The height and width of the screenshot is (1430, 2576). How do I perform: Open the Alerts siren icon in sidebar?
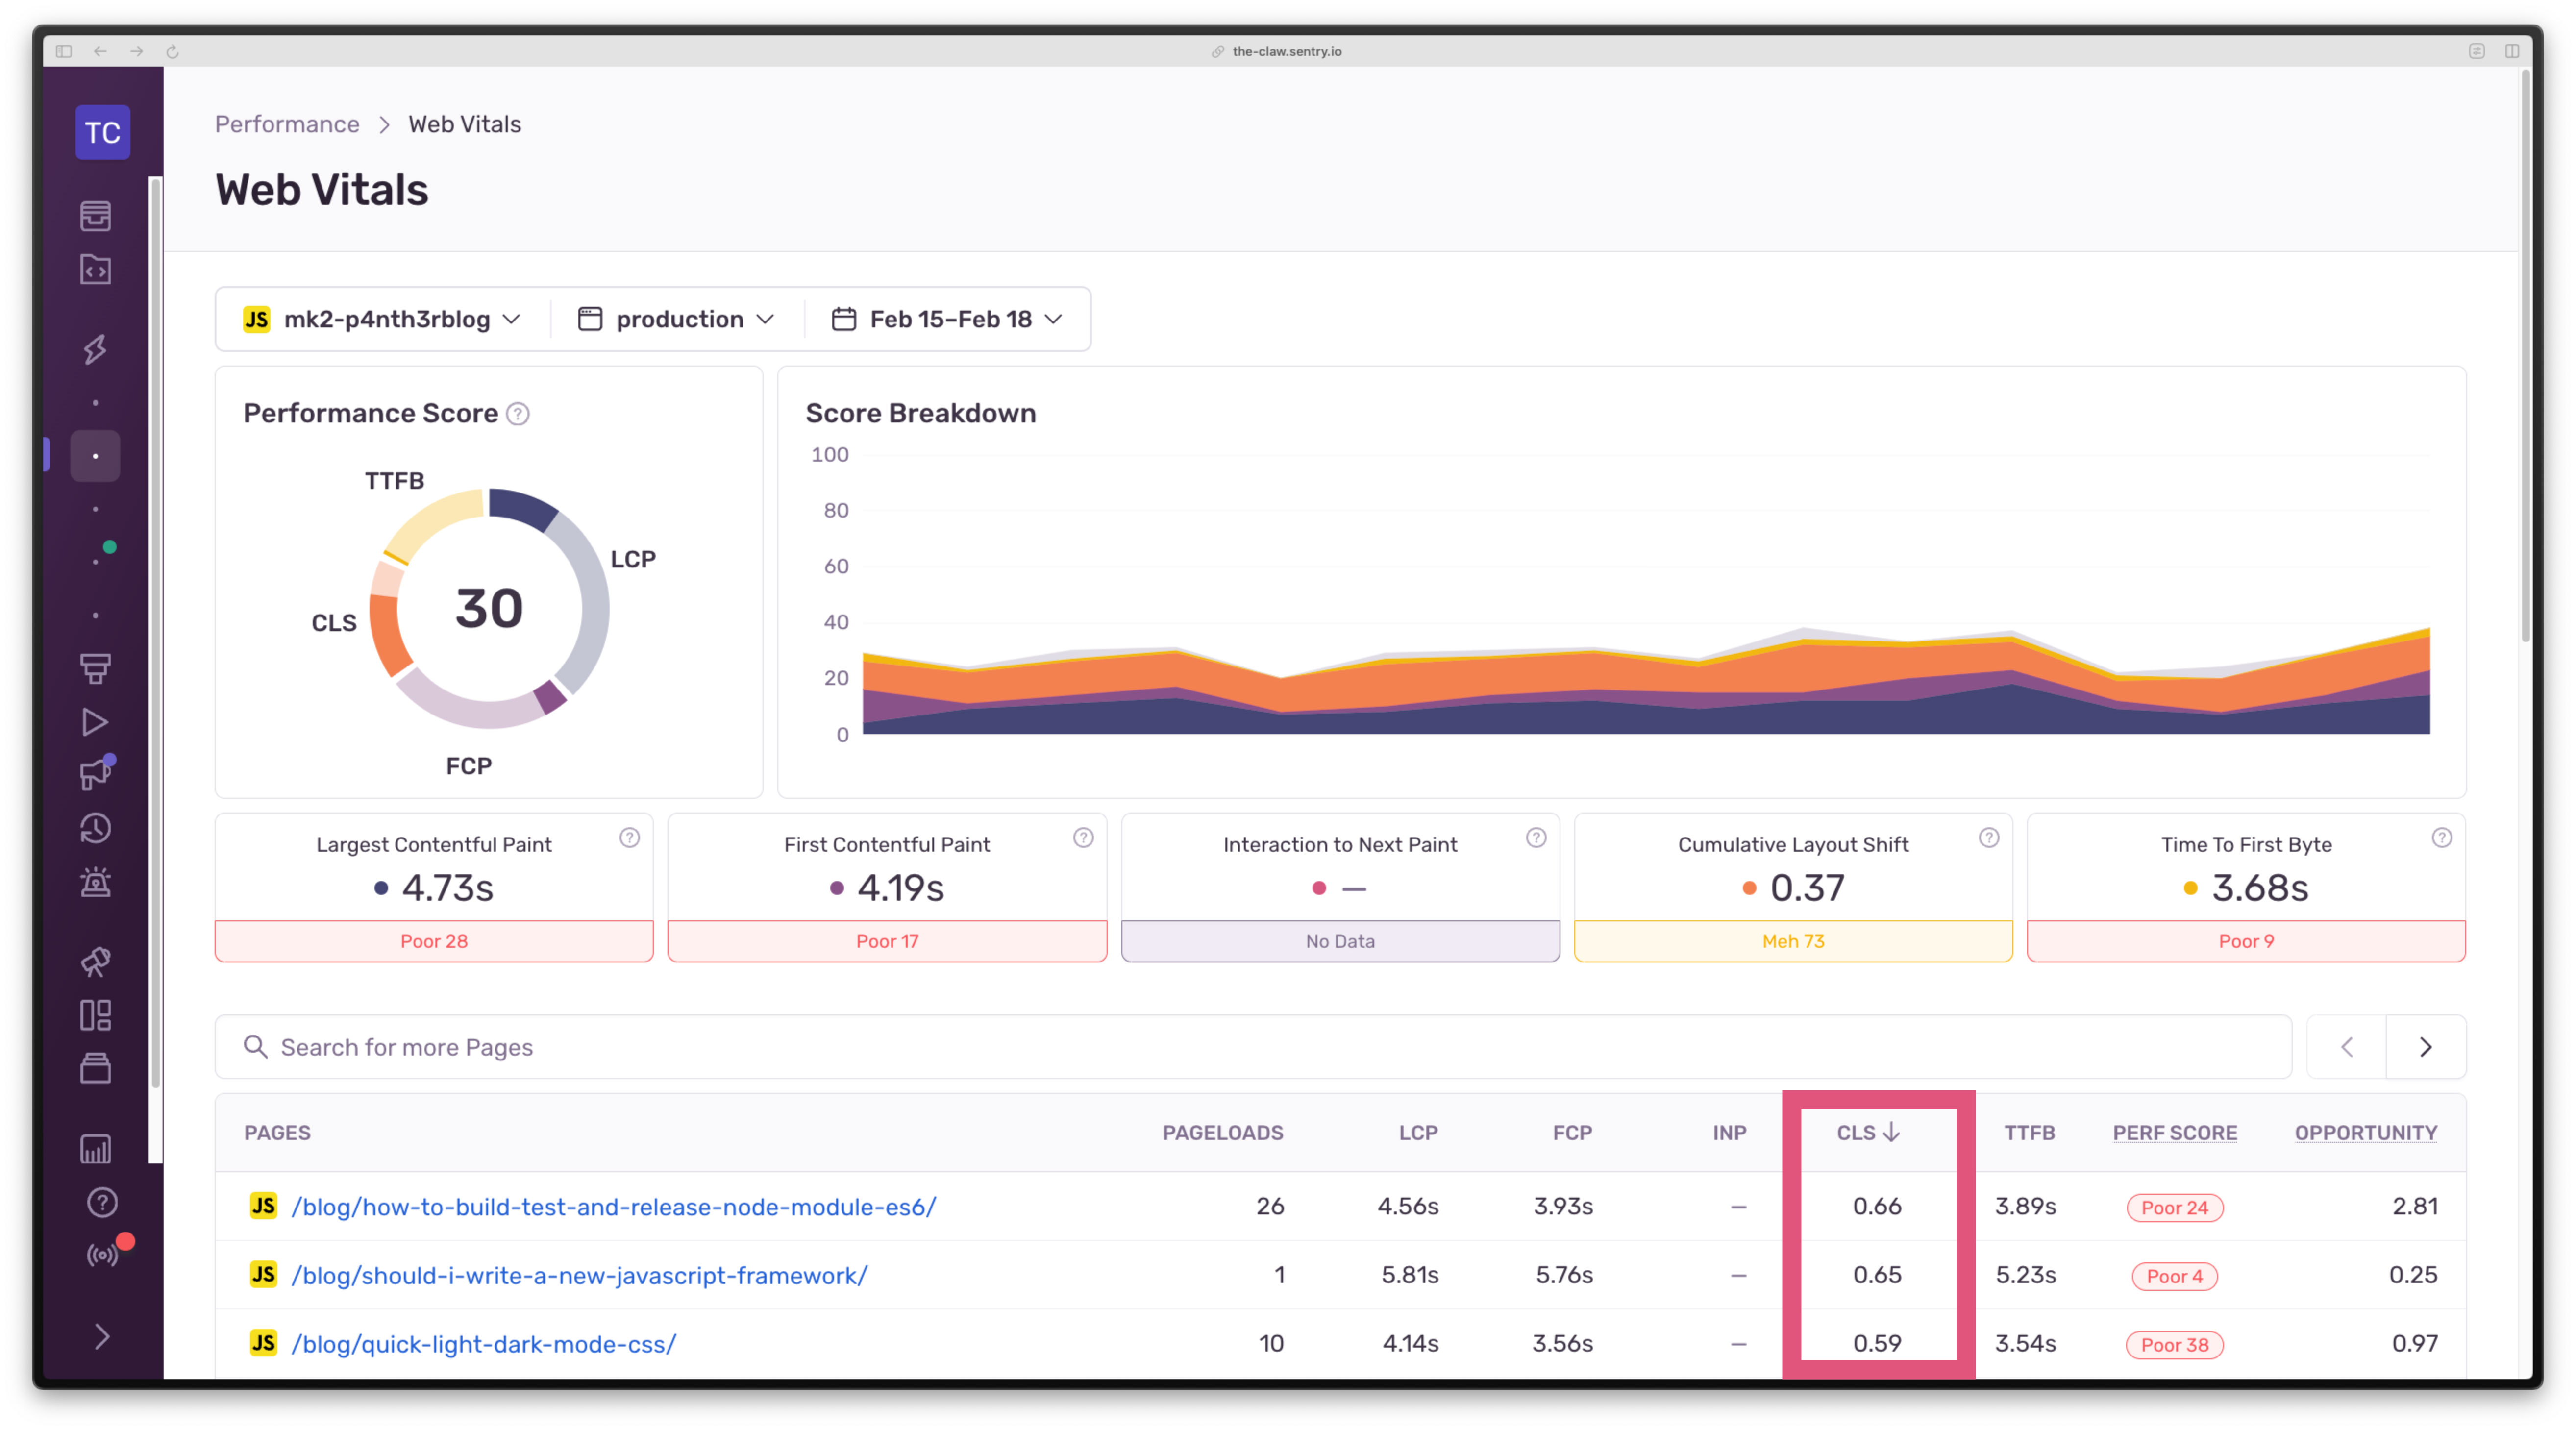coord(96,881)
